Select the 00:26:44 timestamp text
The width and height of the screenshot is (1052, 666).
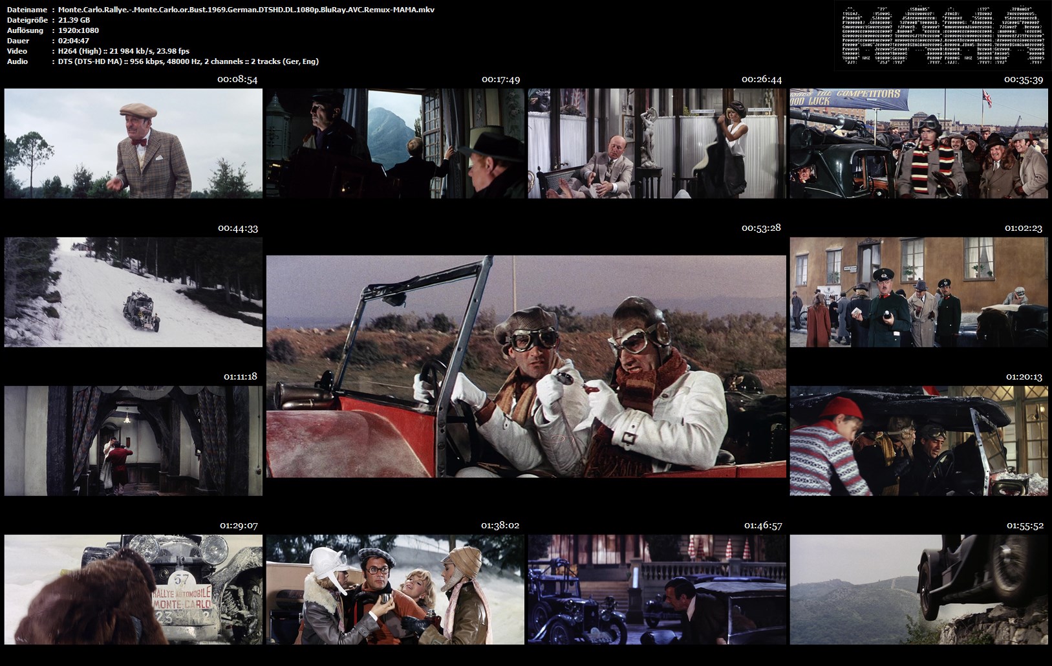pyautogui.click(x=762, y=80)
